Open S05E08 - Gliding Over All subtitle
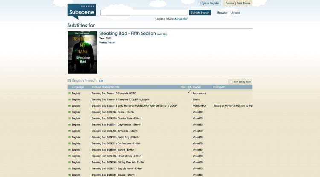 pos(118,163)
